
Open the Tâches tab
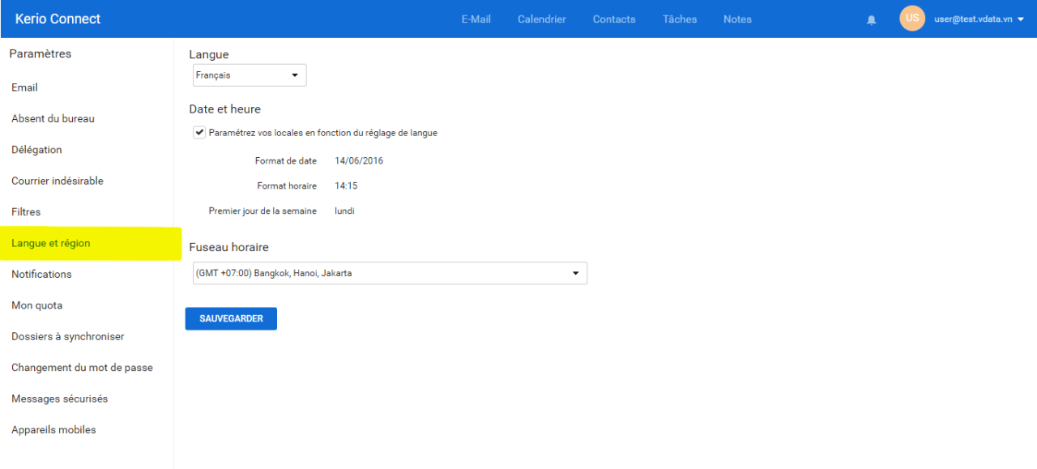679,19
